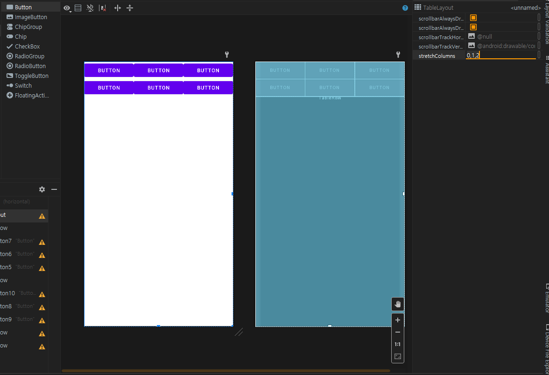Zoom in with the plus button
The height and width of the screenshot is (375, 549).
coord(398,320)
